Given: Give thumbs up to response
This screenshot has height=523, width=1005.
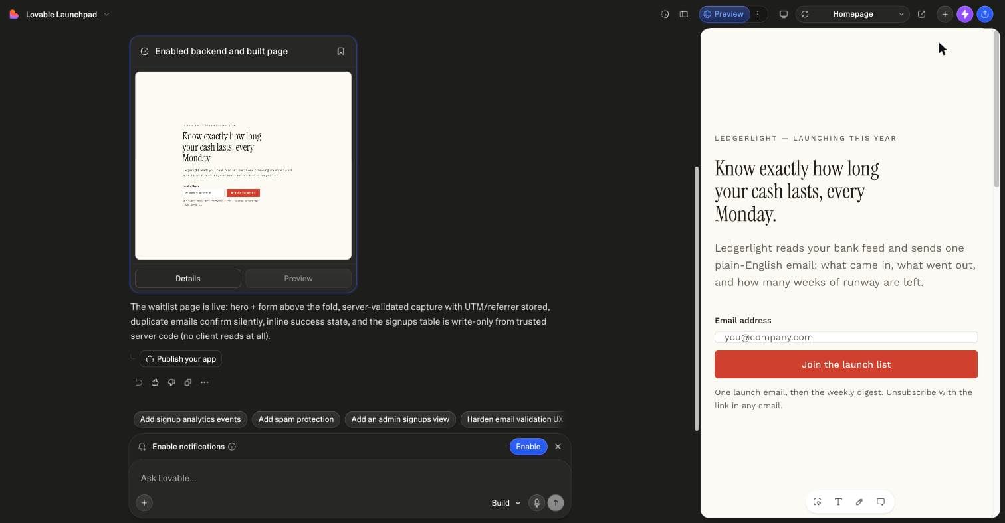Looking at the screenshot, I should pyautogui.click(x=155, y=382).
